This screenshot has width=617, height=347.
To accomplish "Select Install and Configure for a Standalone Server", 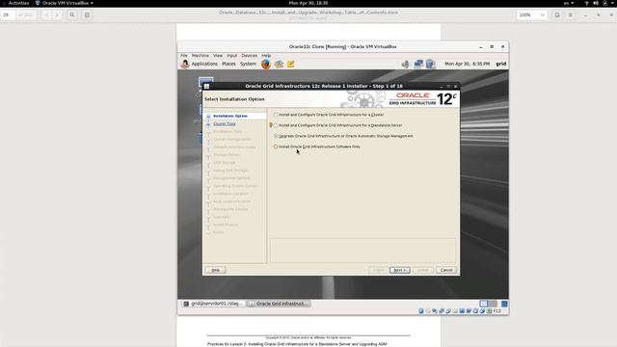I will click(x=276, y=125).
